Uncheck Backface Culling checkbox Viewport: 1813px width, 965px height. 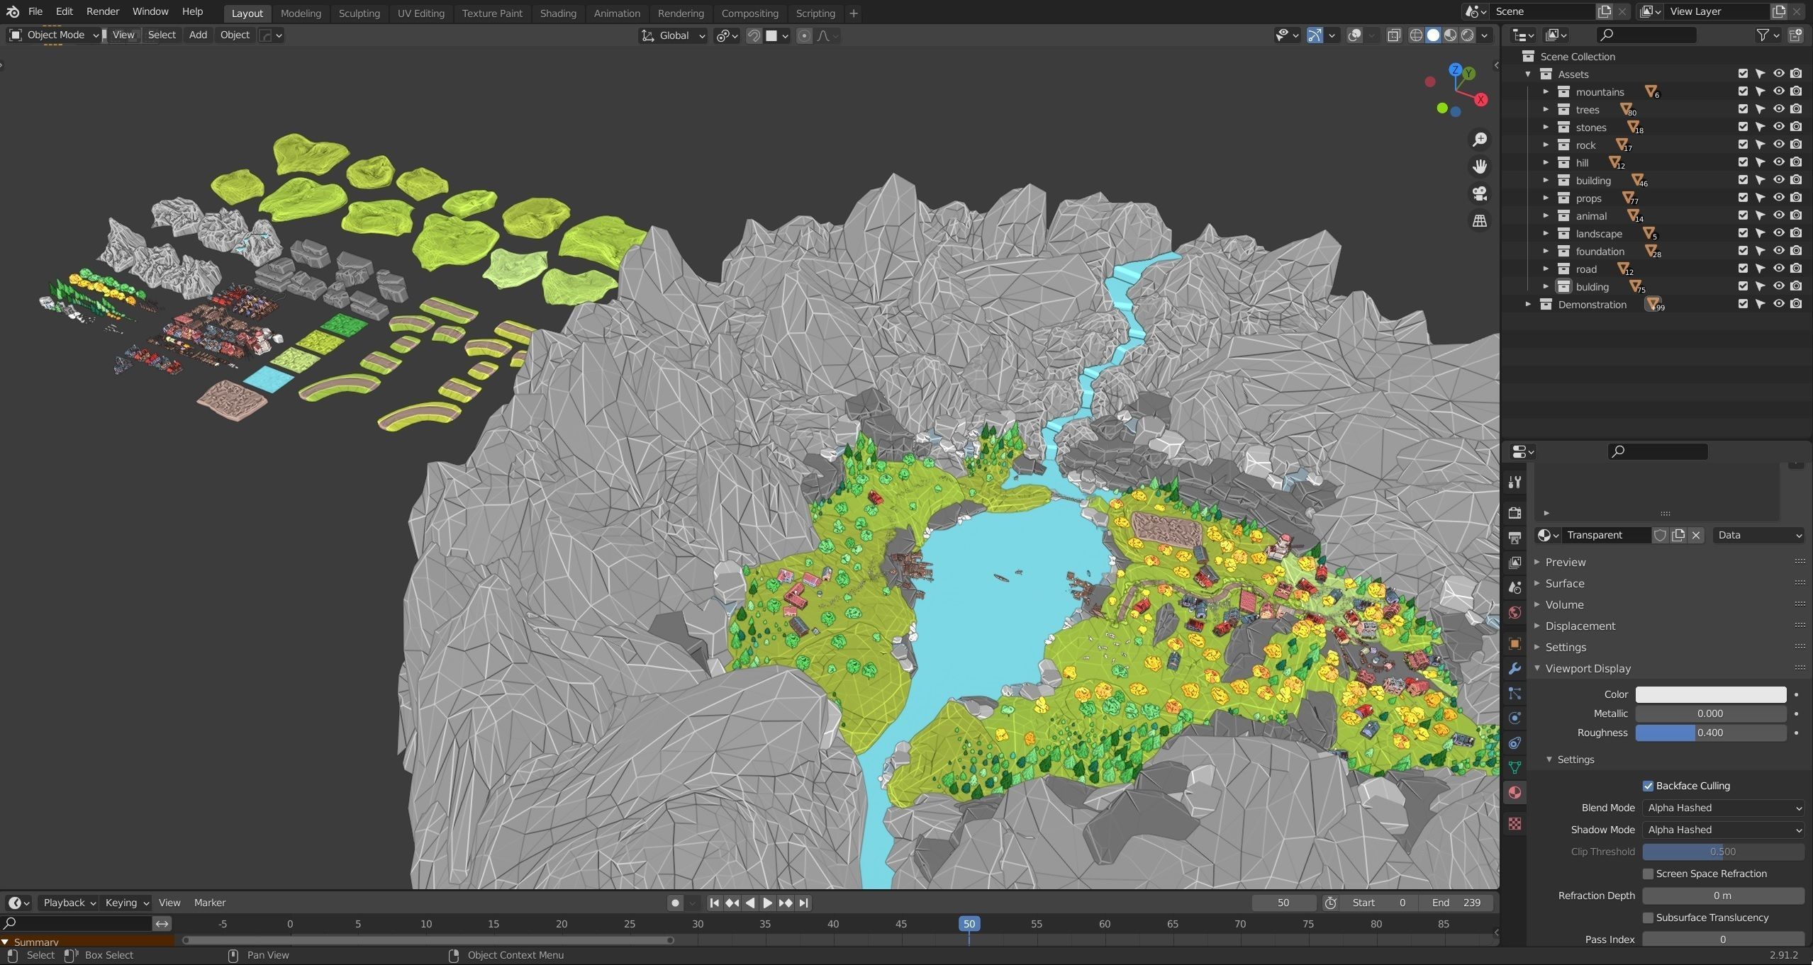tap(1648, 786)
